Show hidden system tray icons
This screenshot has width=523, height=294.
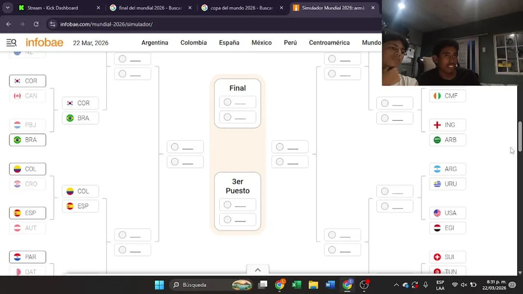point(396,285)
